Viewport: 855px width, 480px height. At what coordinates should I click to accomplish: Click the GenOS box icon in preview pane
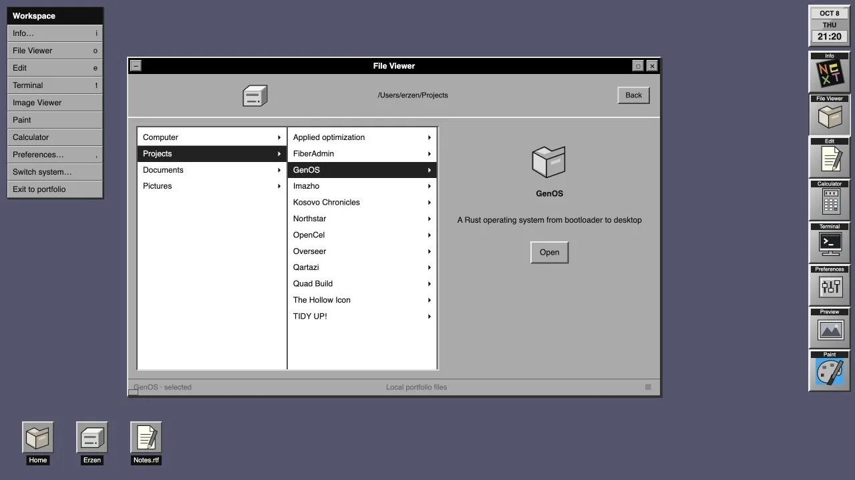click(549, 162)
